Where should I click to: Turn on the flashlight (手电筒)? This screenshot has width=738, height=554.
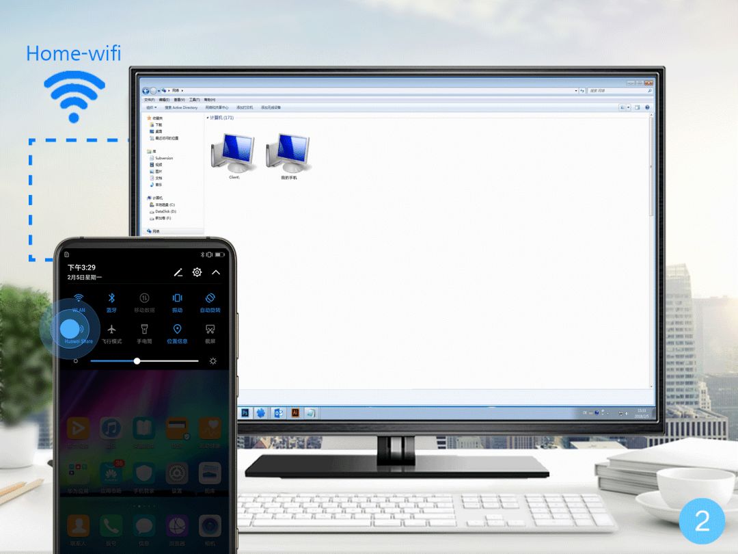pyautogui.click(x=144, y=333)
